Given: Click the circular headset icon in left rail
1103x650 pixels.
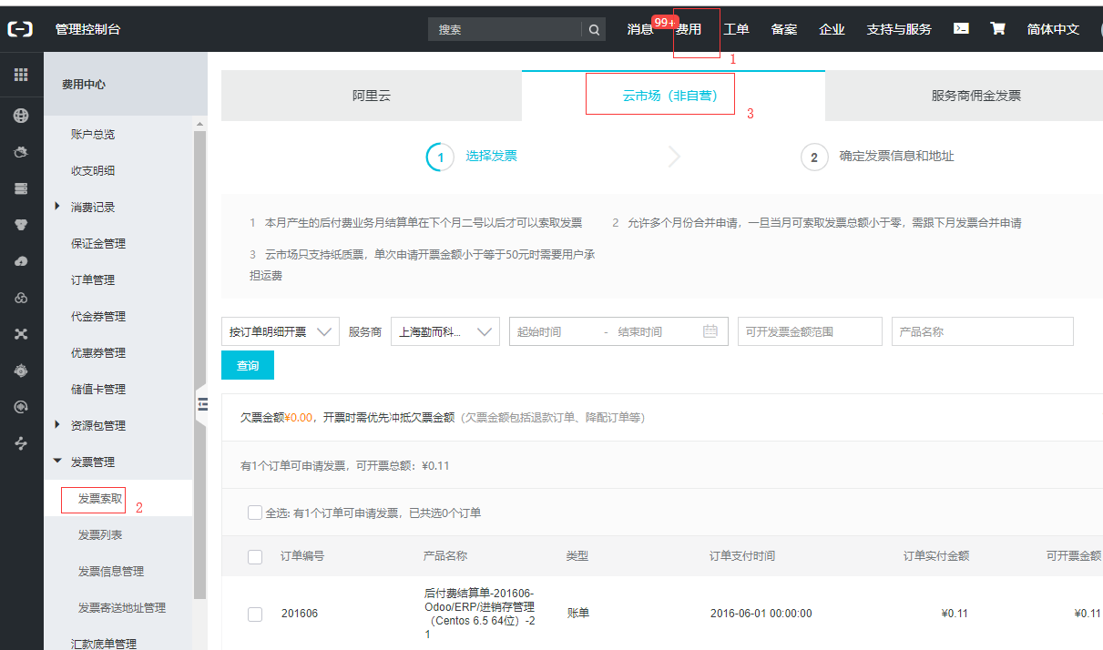Looking at the screenshot, I should pos(21,407).
